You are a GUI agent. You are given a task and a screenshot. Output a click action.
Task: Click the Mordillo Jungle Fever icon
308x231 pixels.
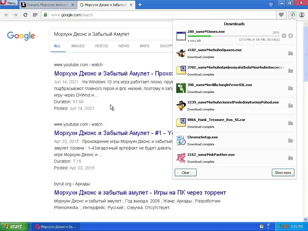[x=181, y=88]
